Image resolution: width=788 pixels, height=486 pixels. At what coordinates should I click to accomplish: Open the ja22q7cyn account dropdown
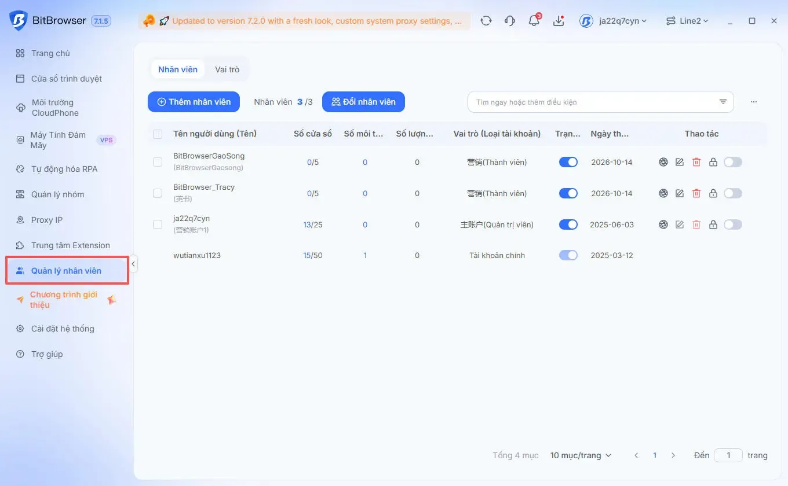[613, 21]
